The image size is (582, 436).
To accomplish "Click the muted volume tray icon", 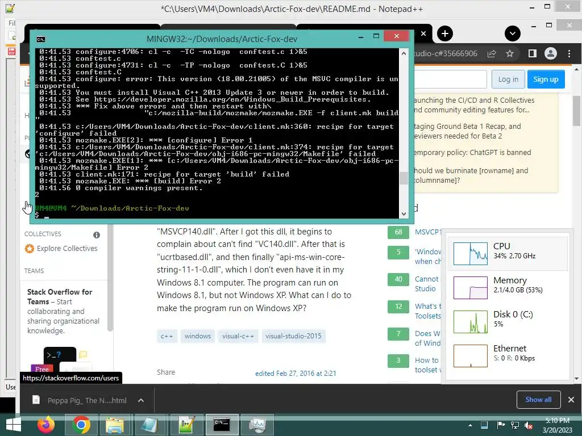I will point(529,425).
